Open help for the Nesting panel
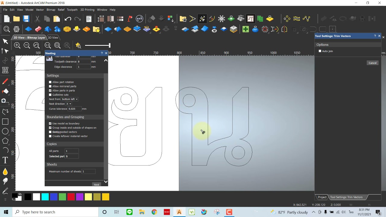 pyautogui.click(x=102, y=53)
